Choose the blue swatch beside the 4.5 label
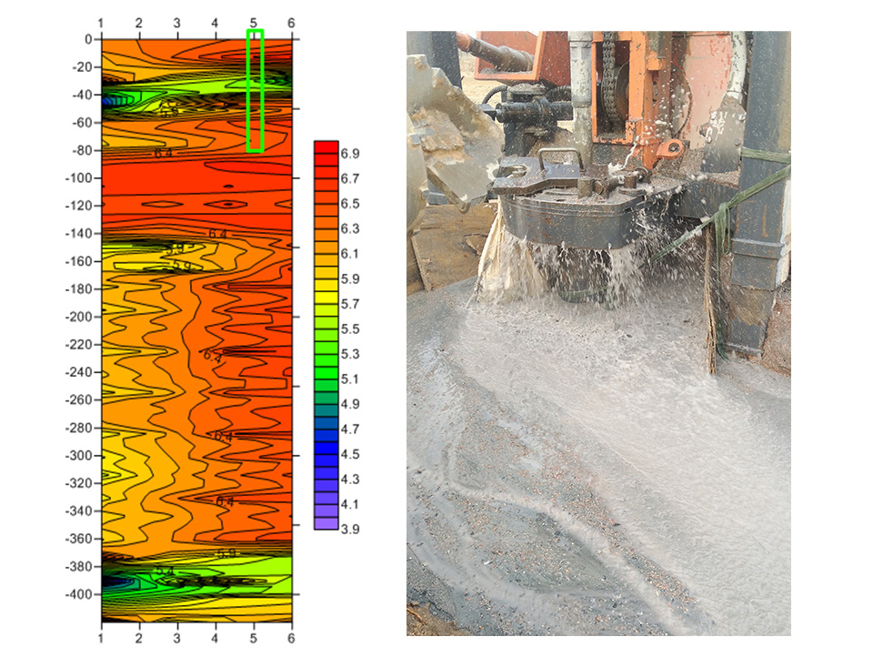Image resolution: width=873 pixels, height=657 pixels. coord(326,453)
